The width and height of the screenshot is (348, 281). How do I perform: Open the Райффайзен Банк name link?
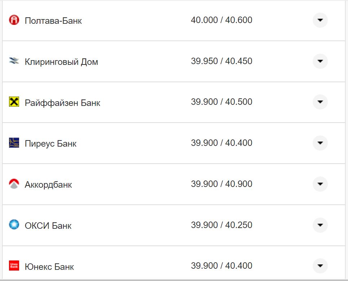click(x=62, y=103)
